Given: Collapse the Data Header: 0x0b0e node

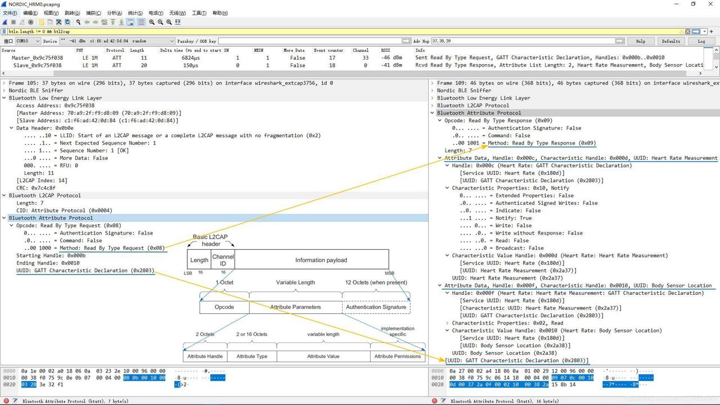Looking at the screenshot, I should pos(12,128).
